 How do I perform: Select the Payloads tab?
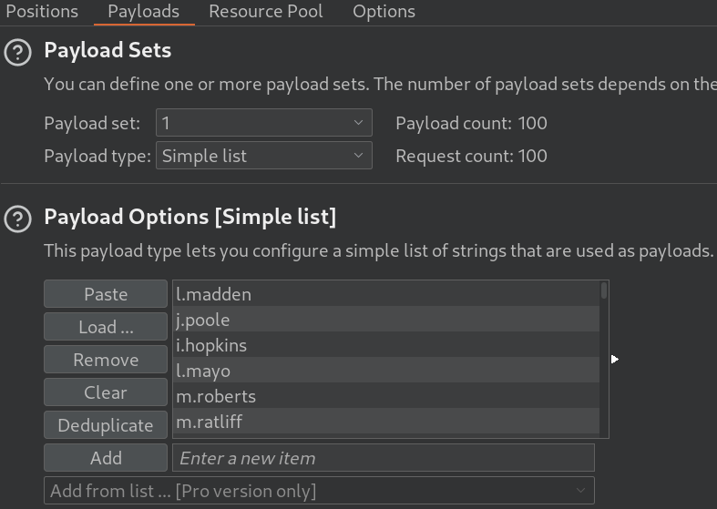pos(144,12)
